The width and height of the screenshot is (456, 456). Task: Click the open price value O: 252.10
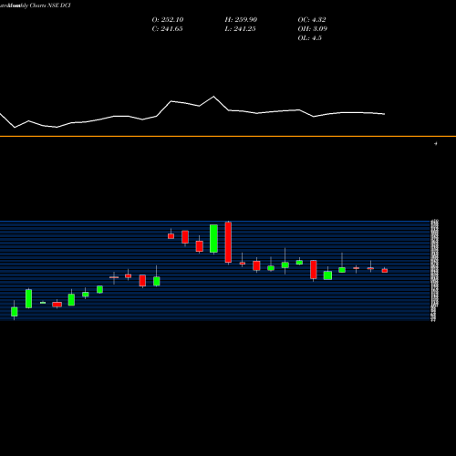click(x=168, y=20)
